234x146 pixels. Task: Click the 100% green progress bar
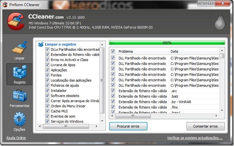[x=167, y=42]
